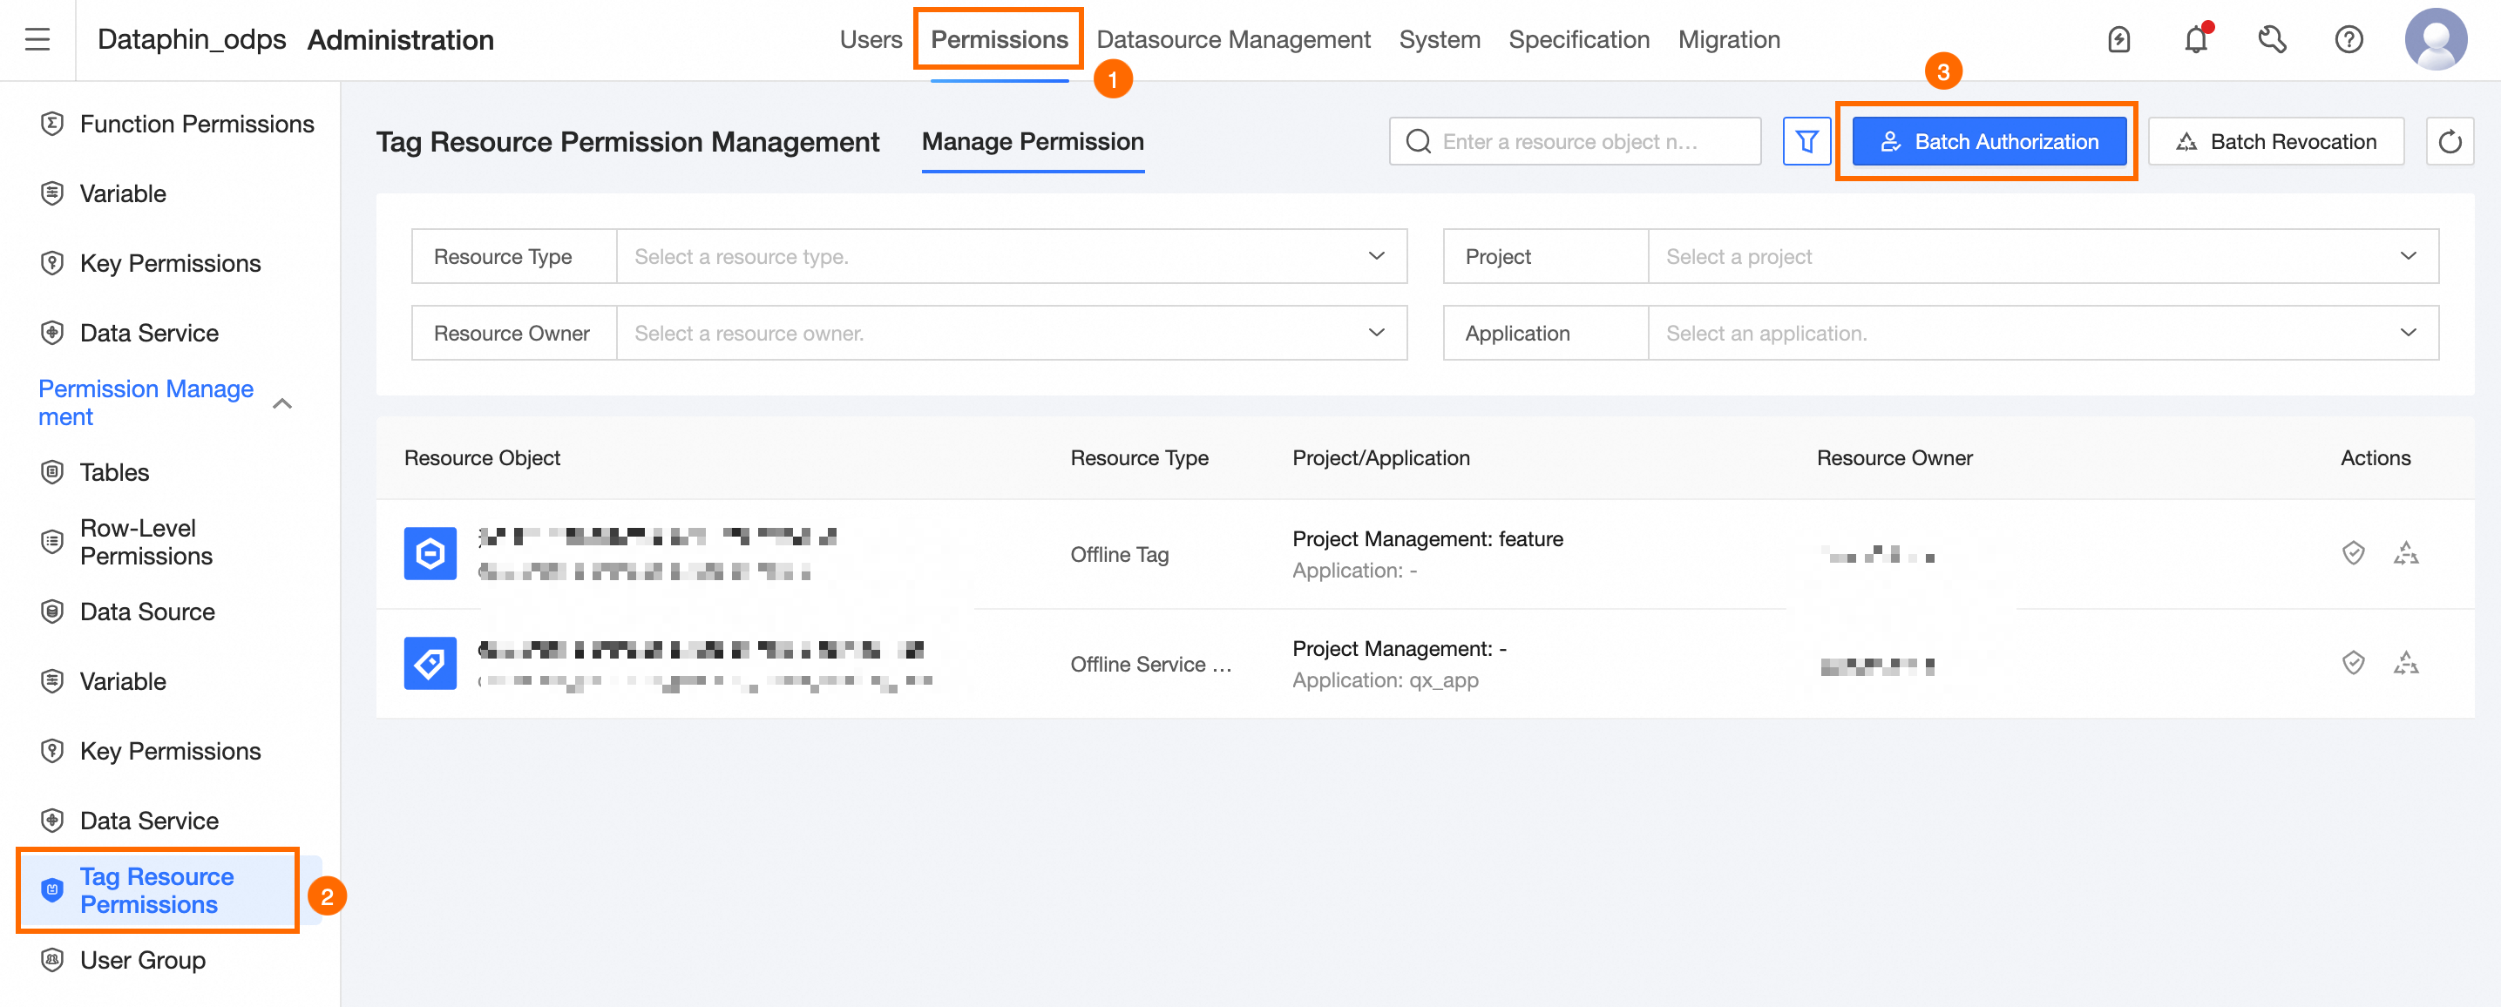Click the lightning document icon in header
Viewport: 2501px width, 1007px height.
pyautogui.click(x=2118, y=40)
